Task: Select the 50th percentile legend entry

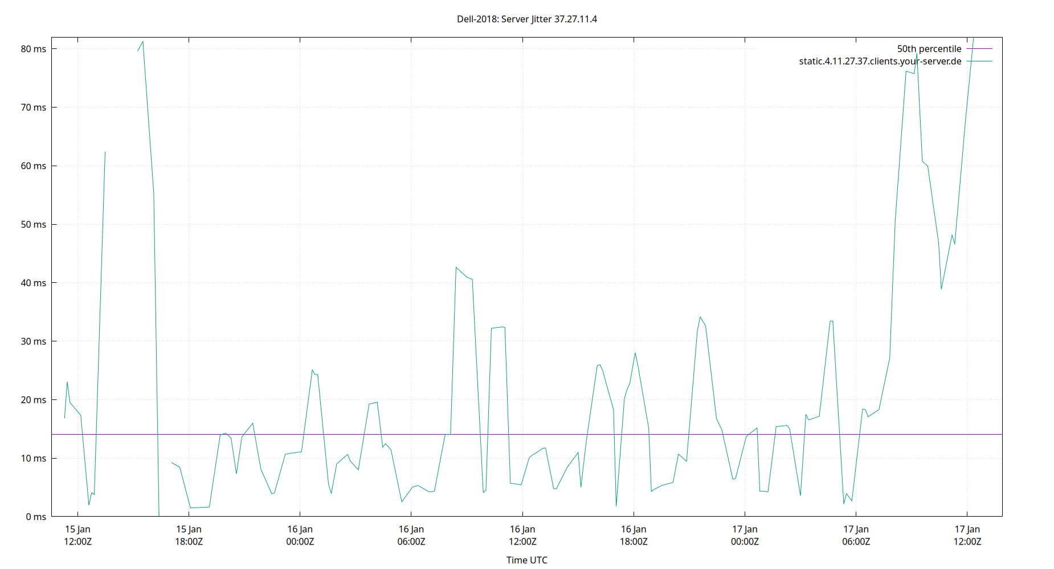Action: point(929,49)
